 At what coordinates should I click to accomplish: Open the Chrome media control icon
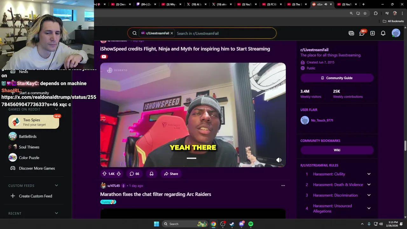[387, 13]
